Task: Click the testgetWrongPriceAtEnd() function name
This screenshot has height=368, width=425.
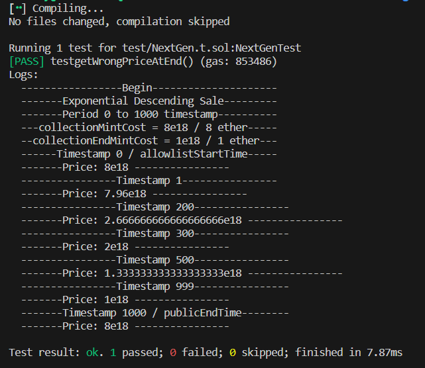Action: click(x=122, y=62)
